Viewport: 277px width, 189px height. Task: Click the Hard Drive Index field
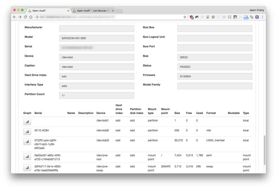[97, 77]
